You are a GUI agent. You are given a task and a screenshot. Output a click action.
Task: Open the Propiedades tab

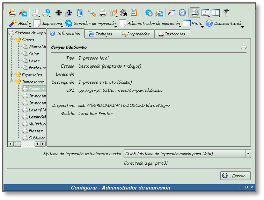click(x=135, y=34)
